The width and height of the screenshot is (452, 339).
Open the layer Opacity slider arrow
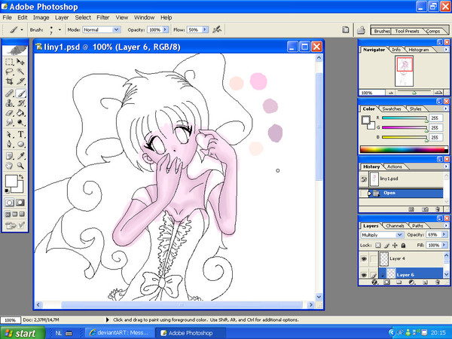tap(444, 234)
